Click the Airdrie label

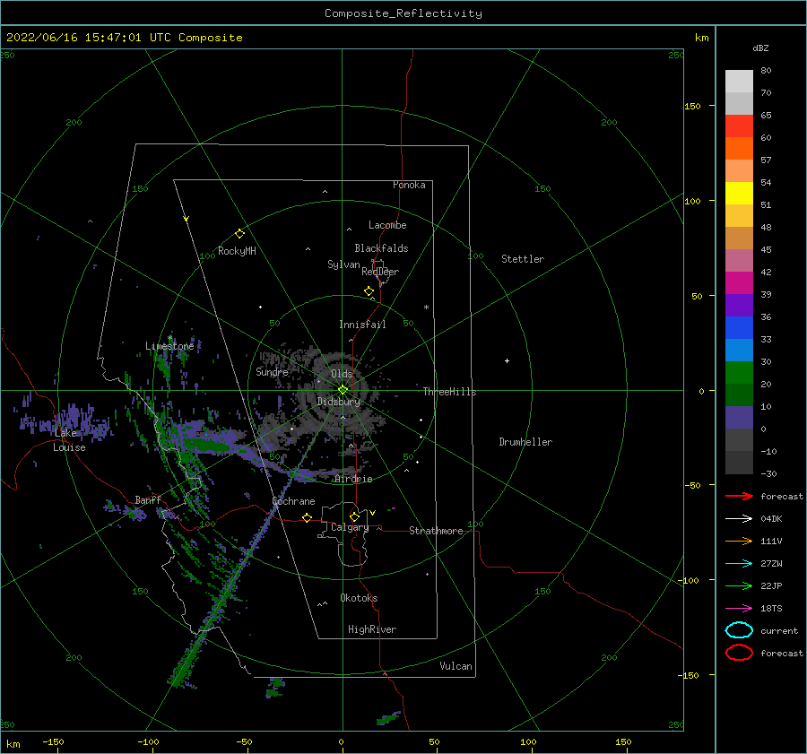pyautogui.click(x=353, y=479)
